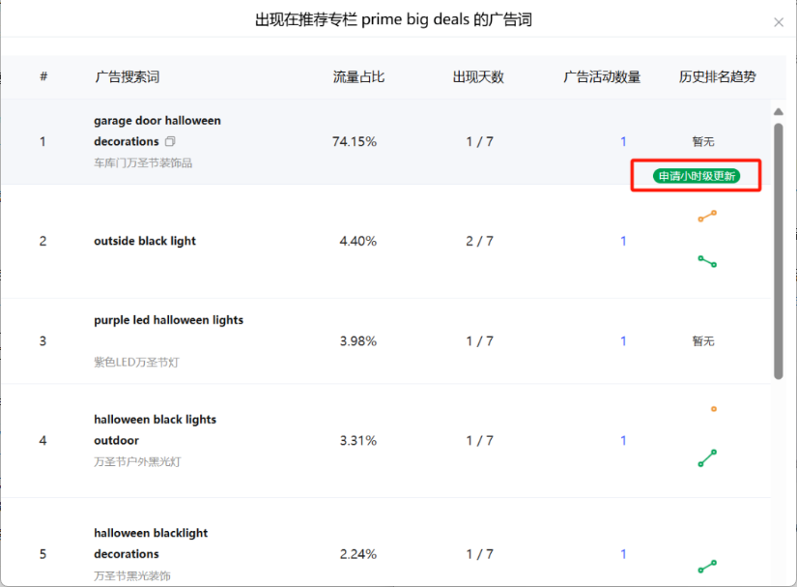This screenshot has height=587, width=797.
Task: Click the 申请小时级更新 green button
Action: point(697,176)
